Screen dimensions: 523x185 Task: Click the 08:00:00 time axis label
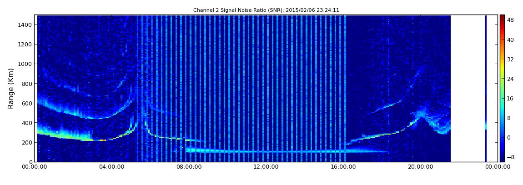pos(189,167)
